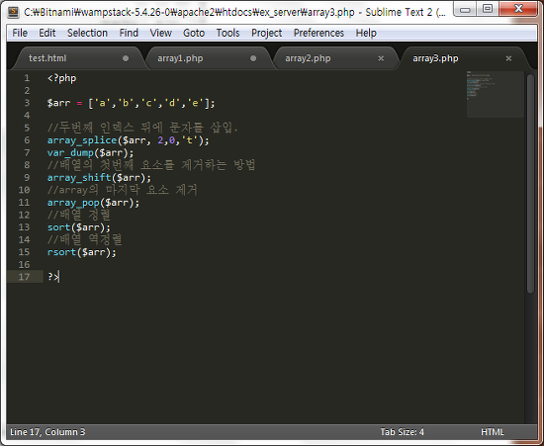Click the var_dump($arr) line
The height and width of the screenshot is (446, 544).
(90, 153)
